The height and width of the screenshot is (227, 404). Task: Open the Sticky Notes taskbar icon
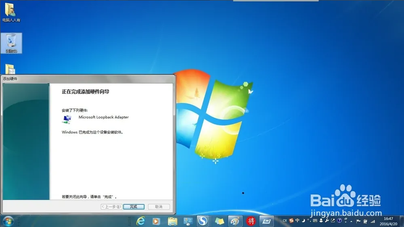point(219,221)
